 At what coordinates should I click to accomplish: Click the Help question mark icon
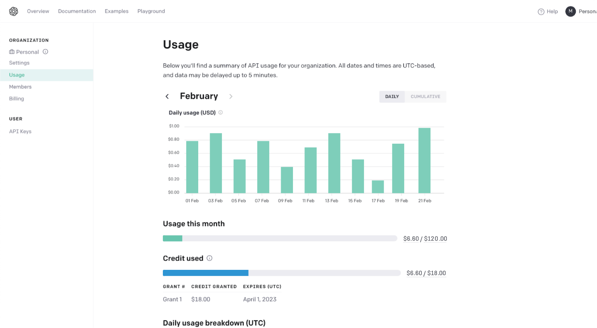(541, 12)
